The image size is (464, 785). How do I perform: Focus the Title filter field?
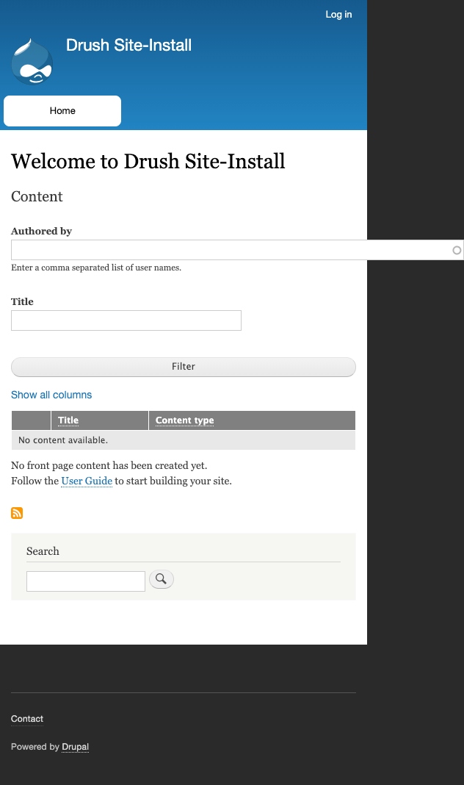click(125, 320)
